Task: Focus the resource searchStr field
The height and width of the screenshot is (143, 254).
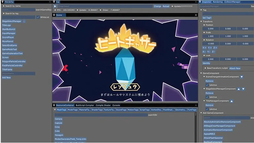Action: point(101,115)
